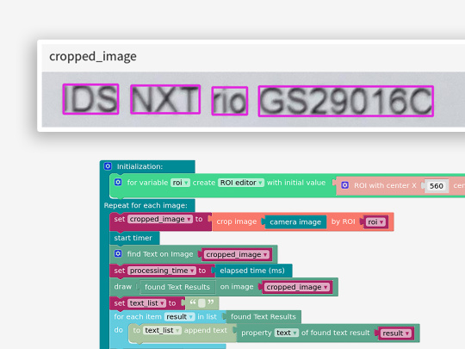The width and height of the screenshot is (465, 349).
Task: Click the detected 'rio' text box in preview
Action: tap(230, 101)
